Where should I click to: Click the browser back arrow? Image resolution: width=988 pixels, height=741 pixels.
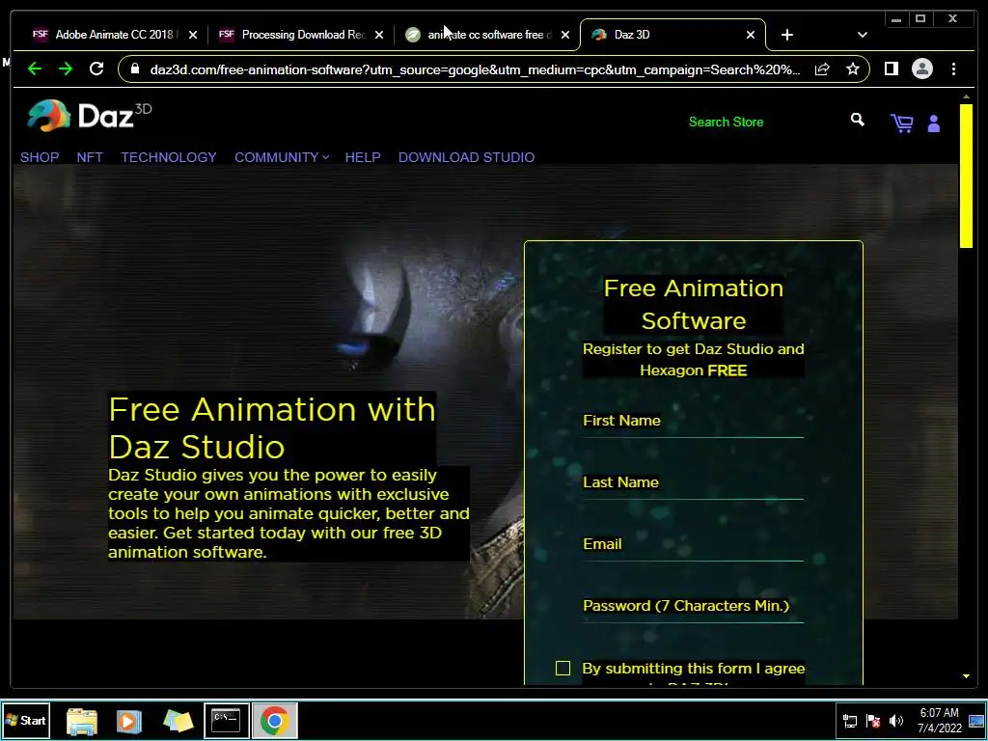[35, 69]
